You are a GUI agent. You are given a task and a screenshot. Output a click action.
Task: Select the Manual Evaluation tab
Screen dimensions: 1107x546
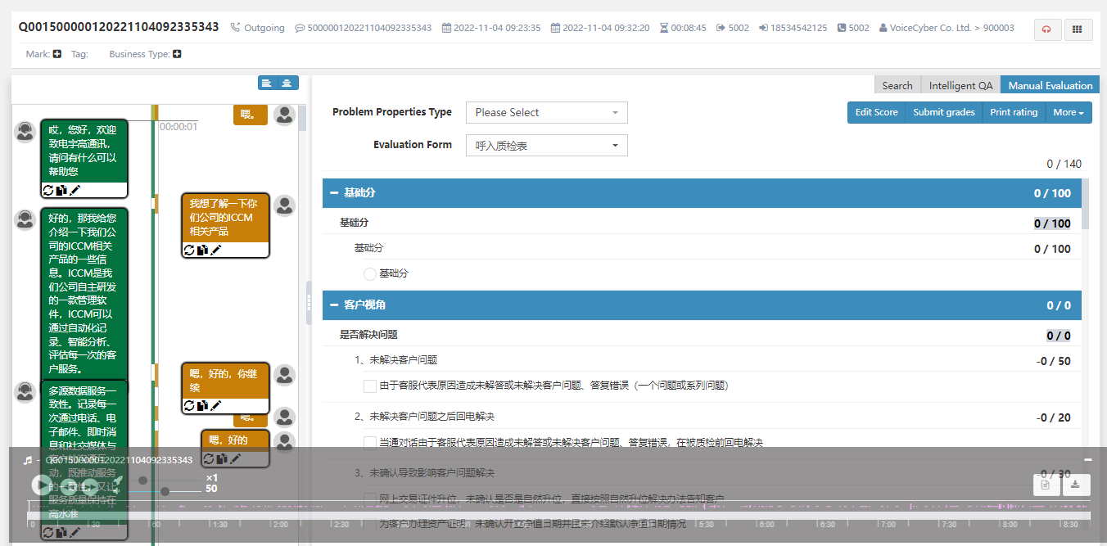point(1051,85)
